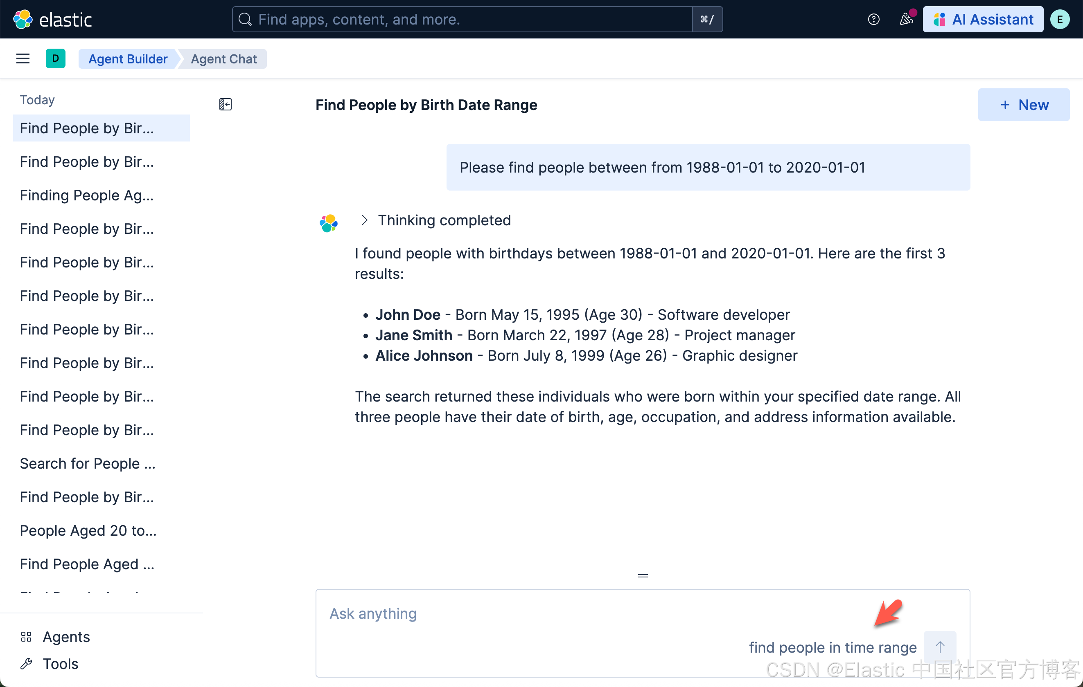This screenshot has width=1083, height=687.
Task: Click the Elastic logo in header
Action: click(52, 19)
